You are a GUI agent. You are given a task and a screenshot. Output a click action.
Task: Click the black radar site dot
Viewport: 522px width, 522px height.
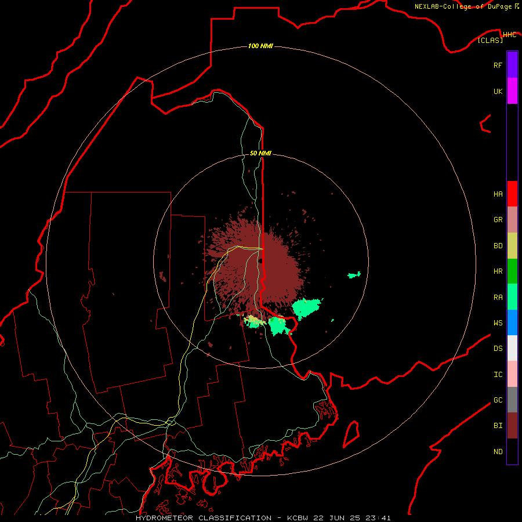(x=260, y=260)
